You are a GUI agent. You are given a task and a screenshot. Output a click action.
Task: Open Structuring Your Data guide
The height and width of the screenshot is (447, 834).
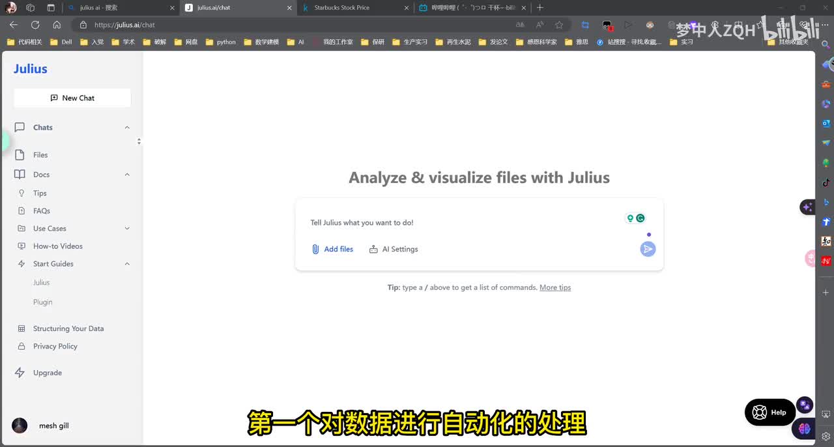(x=68, y=329)
